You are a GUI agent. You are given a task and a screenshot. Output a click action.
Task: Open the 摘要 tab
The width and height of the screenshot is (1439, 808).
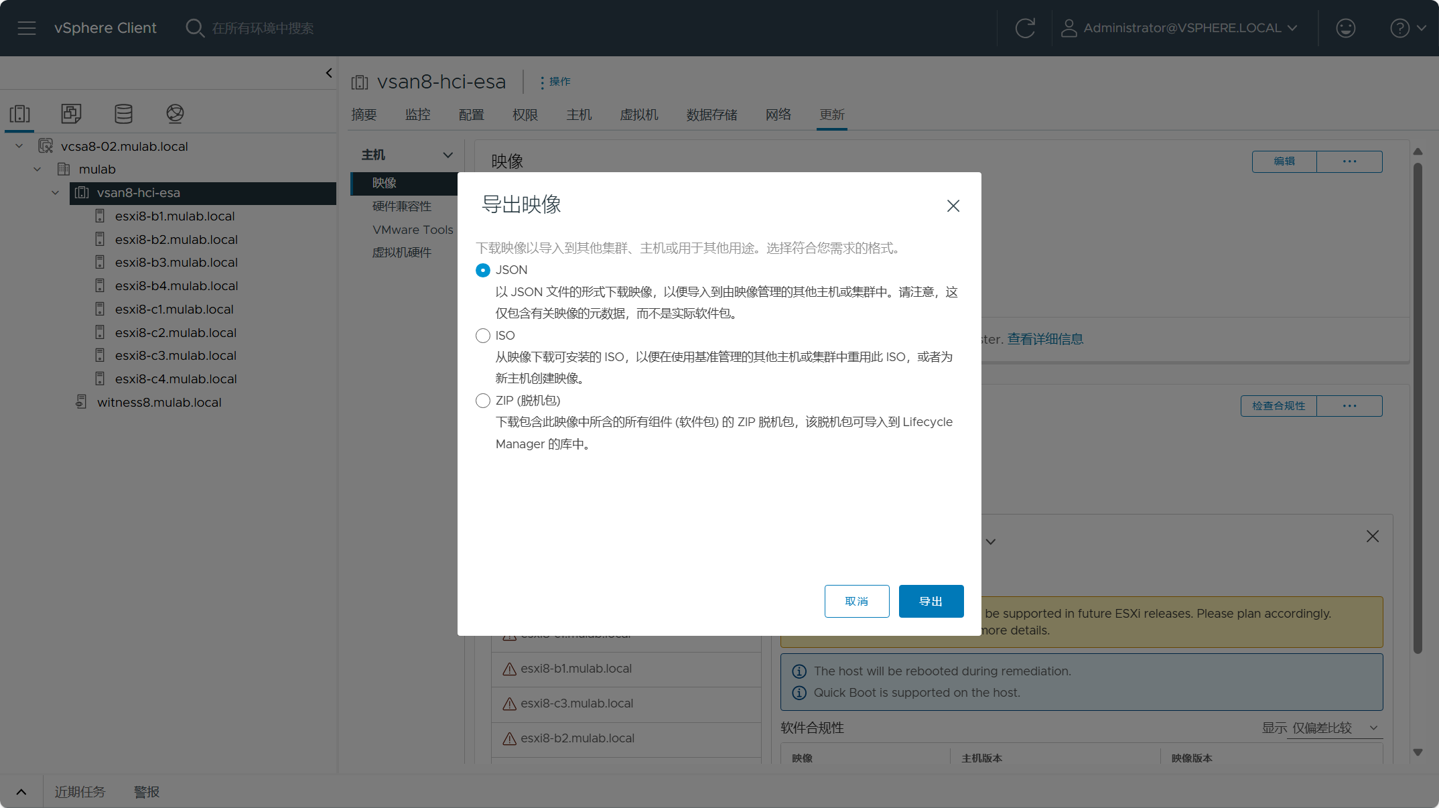tap(364, 115)
